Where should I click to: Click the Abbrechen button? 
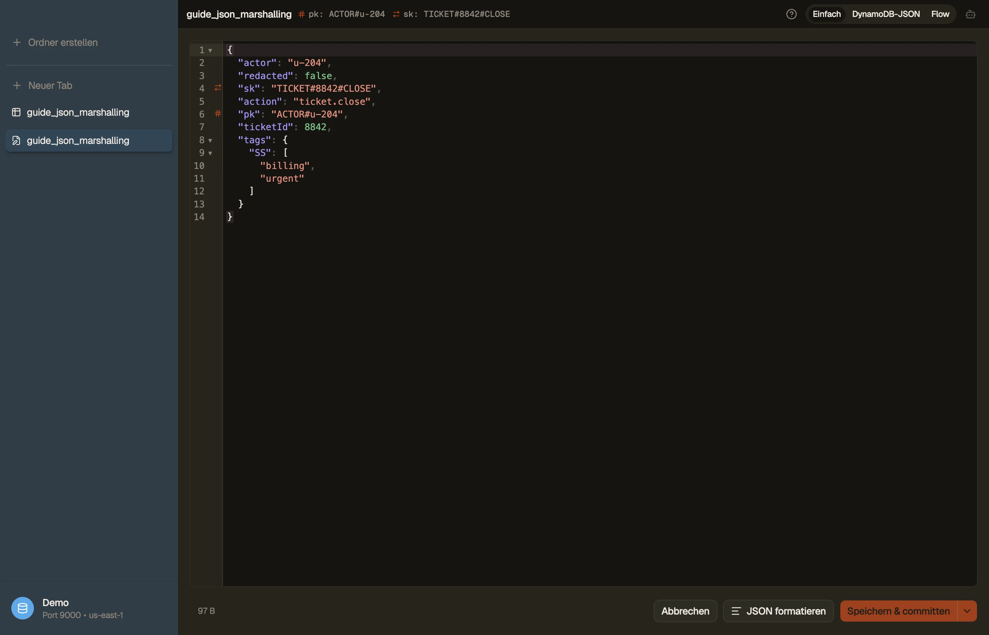[x=685, y=611]
